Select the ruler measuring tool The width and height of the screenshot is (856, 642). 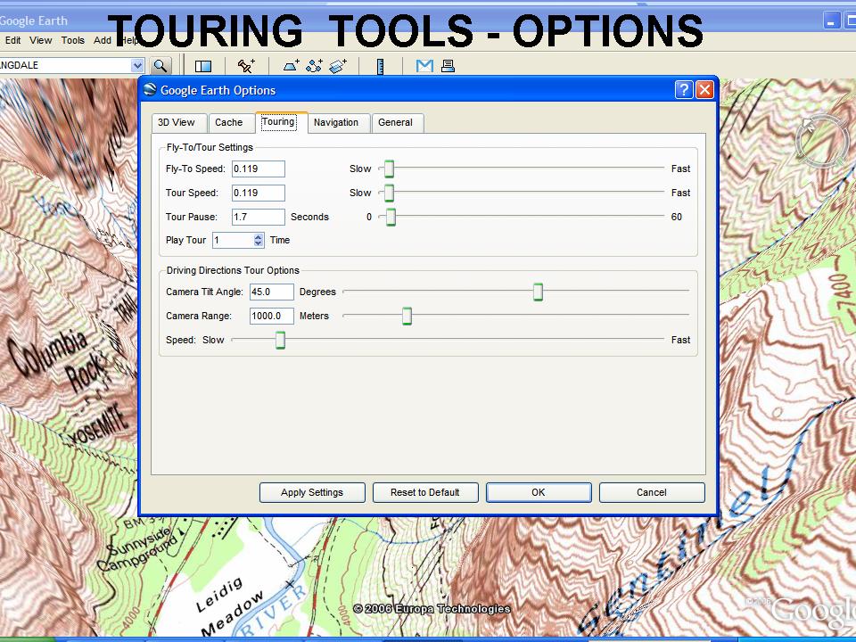[381, 66]
